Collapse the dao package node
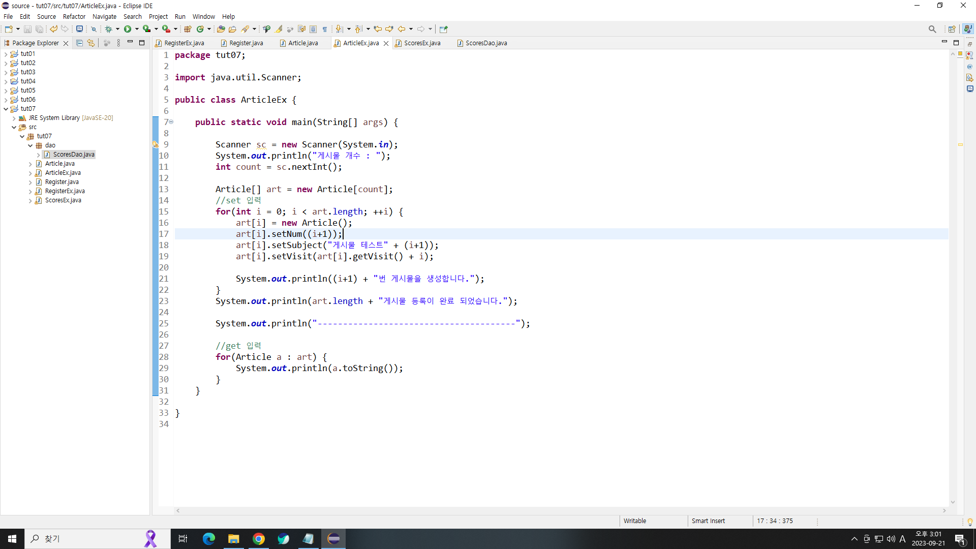Viewport: 976px width, 549px height. click(x=30, y=145)
